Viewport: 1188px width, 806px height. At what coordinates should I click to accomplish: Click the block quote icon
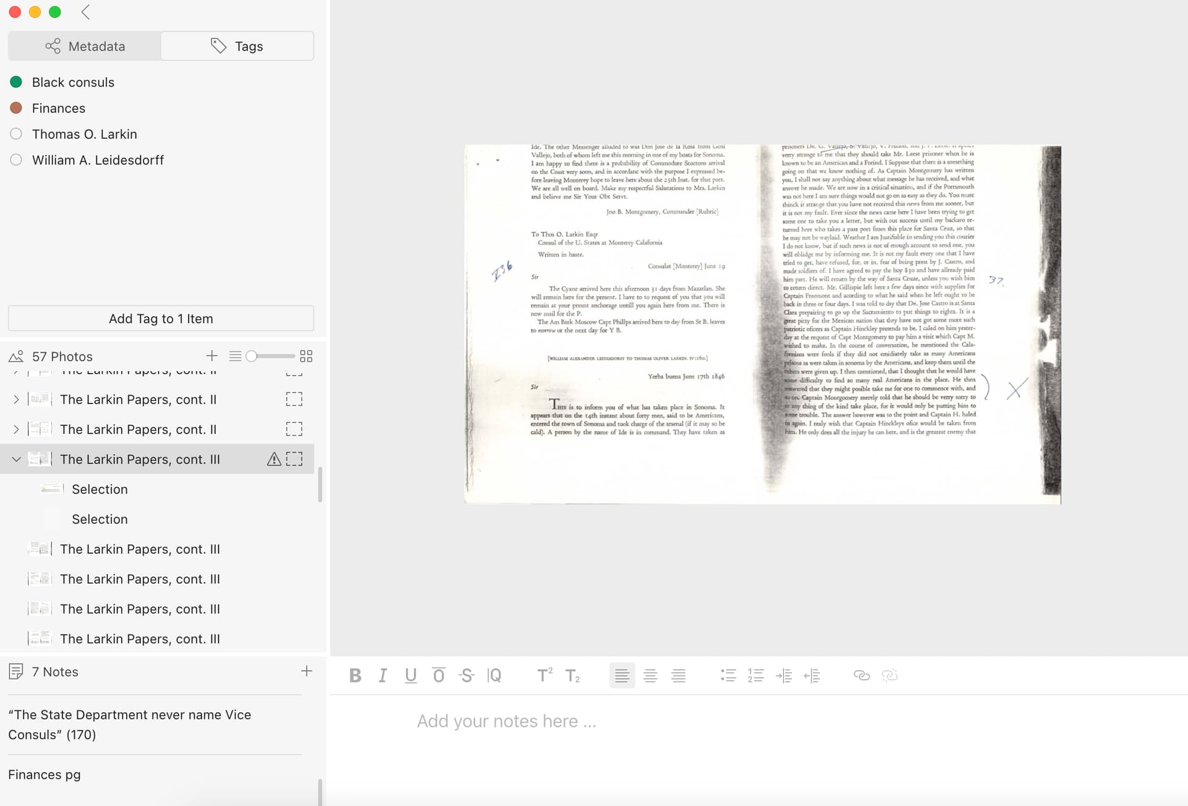tap(494, 675)
